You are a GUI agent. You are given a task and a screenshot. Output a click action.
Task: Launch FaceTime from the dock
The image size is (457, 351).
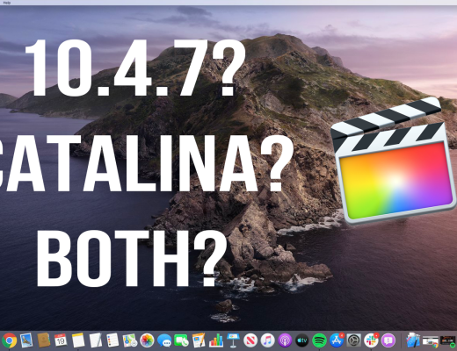coord(181,340)
